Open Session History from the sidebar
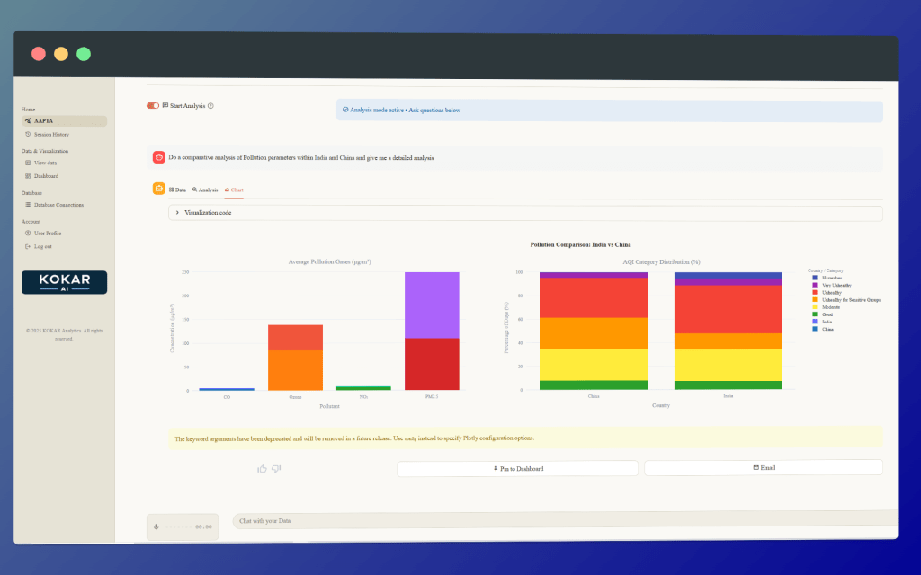Viewport: 921px width, 575px height. point(51,134)
